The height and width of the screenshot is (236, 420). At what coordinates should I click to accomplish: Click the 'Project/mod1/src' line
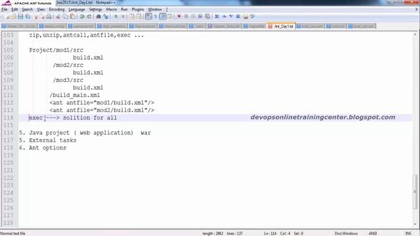(x=56, y=50)
